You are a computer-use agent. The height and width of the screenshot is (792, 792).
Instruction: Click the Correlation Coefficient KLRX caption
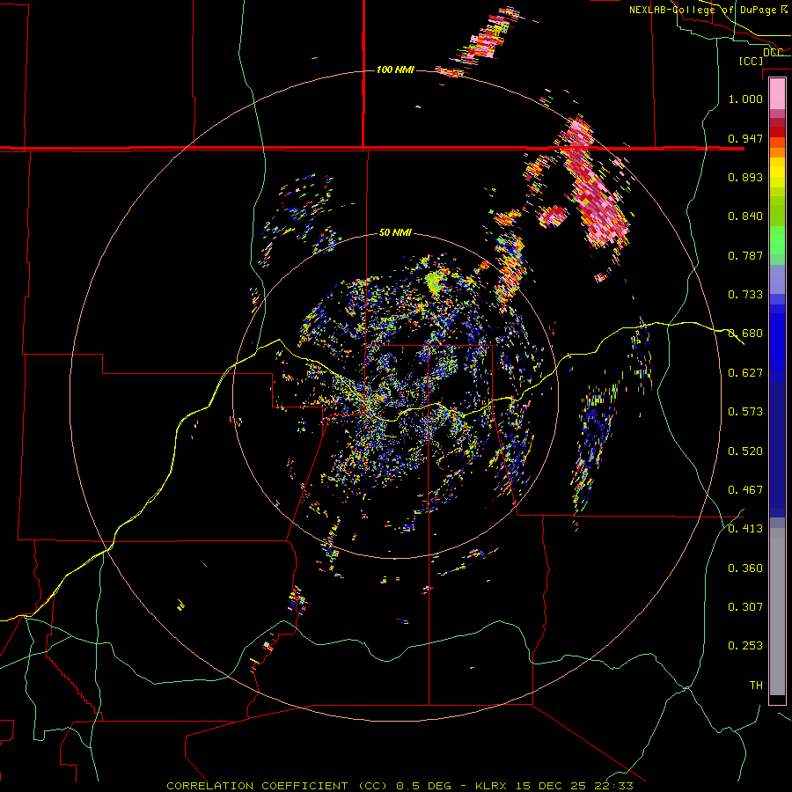tap(400, 786)
